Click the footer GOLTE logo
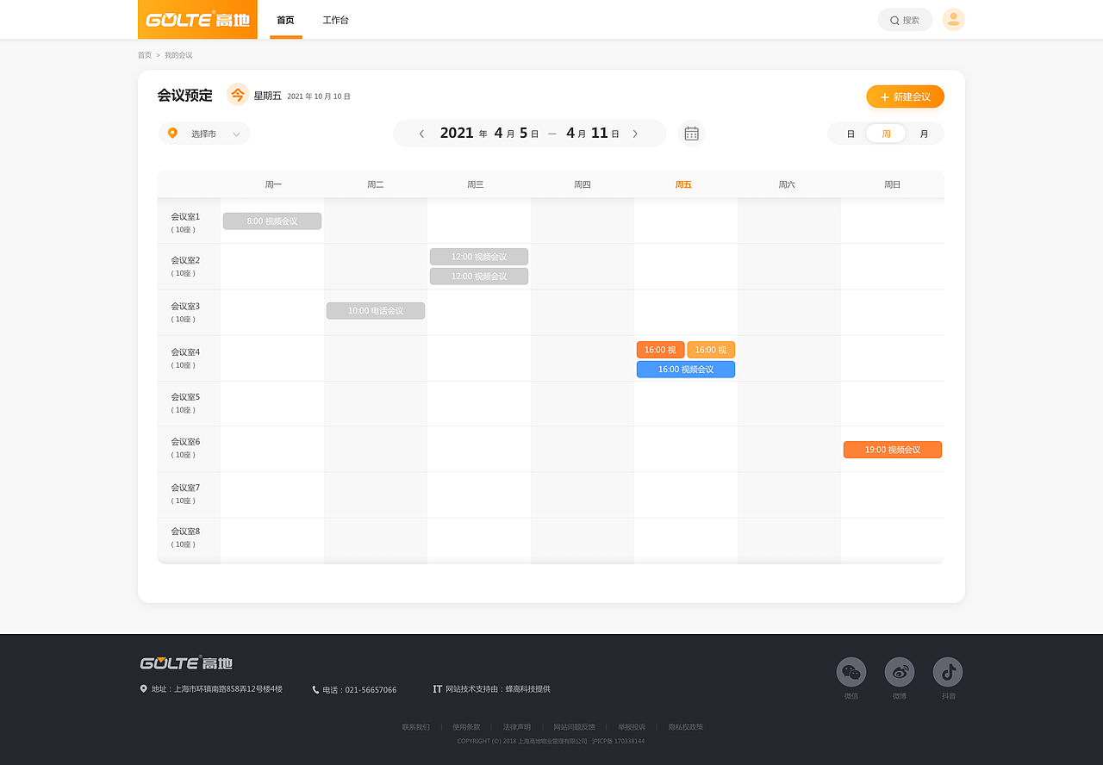The image size is (1103, 765). pyautogui.click(x=186, y=662)
